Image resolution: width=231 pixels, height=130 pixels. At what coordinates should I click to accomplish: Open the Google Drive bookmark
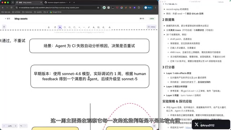[55, 12]
